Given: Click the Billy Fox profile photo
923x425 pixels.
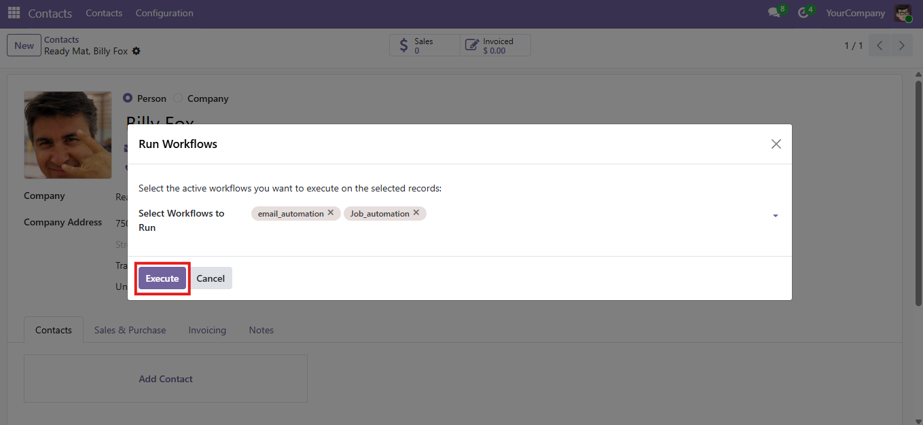Looking at the screenshot, I should click(68, 135).
